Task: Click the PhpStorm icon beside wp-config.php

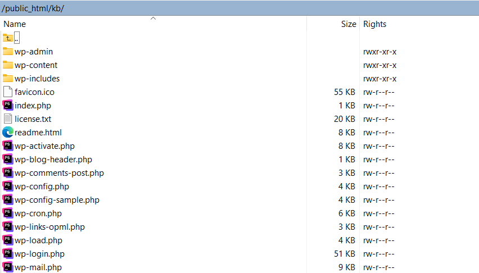Action: [x=7, y=186]
